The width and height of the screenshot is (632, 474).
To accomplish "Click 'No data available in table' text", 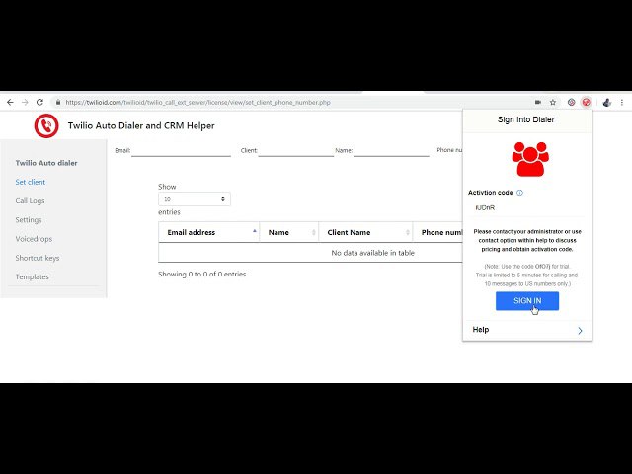I will point(373,253).
